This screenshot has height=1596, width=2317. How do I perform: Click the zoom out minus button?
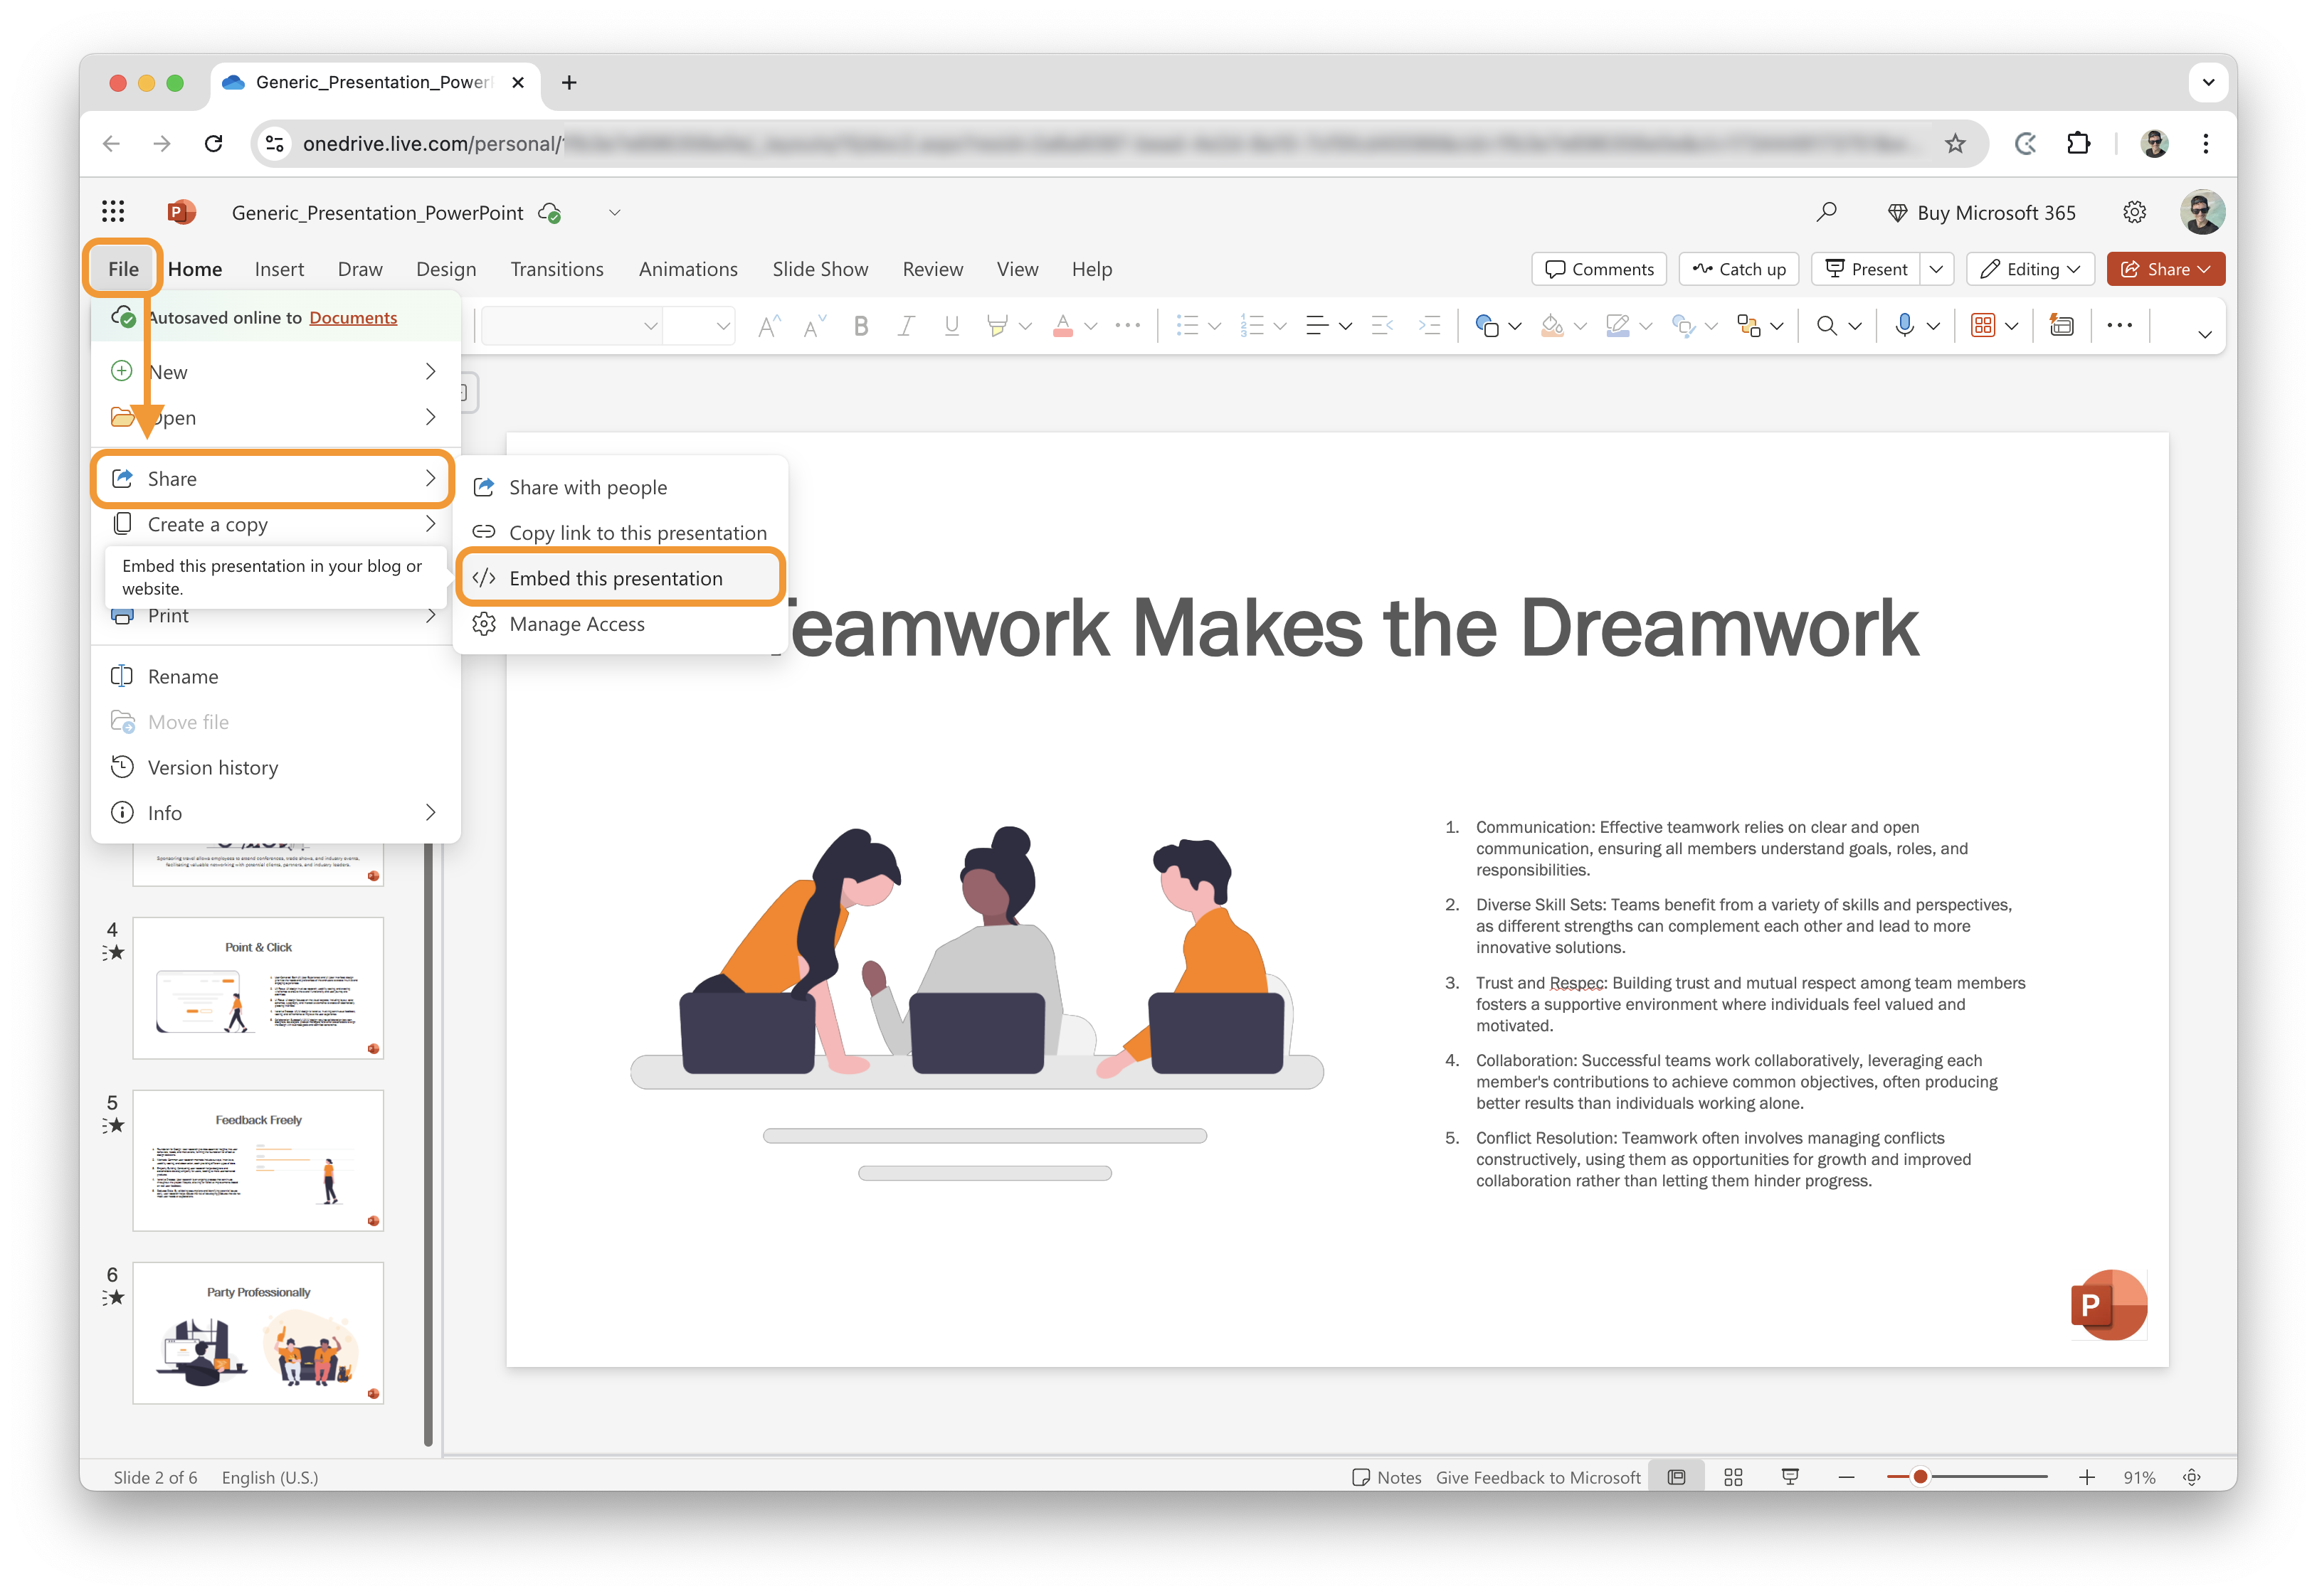pos(1847,1478)
